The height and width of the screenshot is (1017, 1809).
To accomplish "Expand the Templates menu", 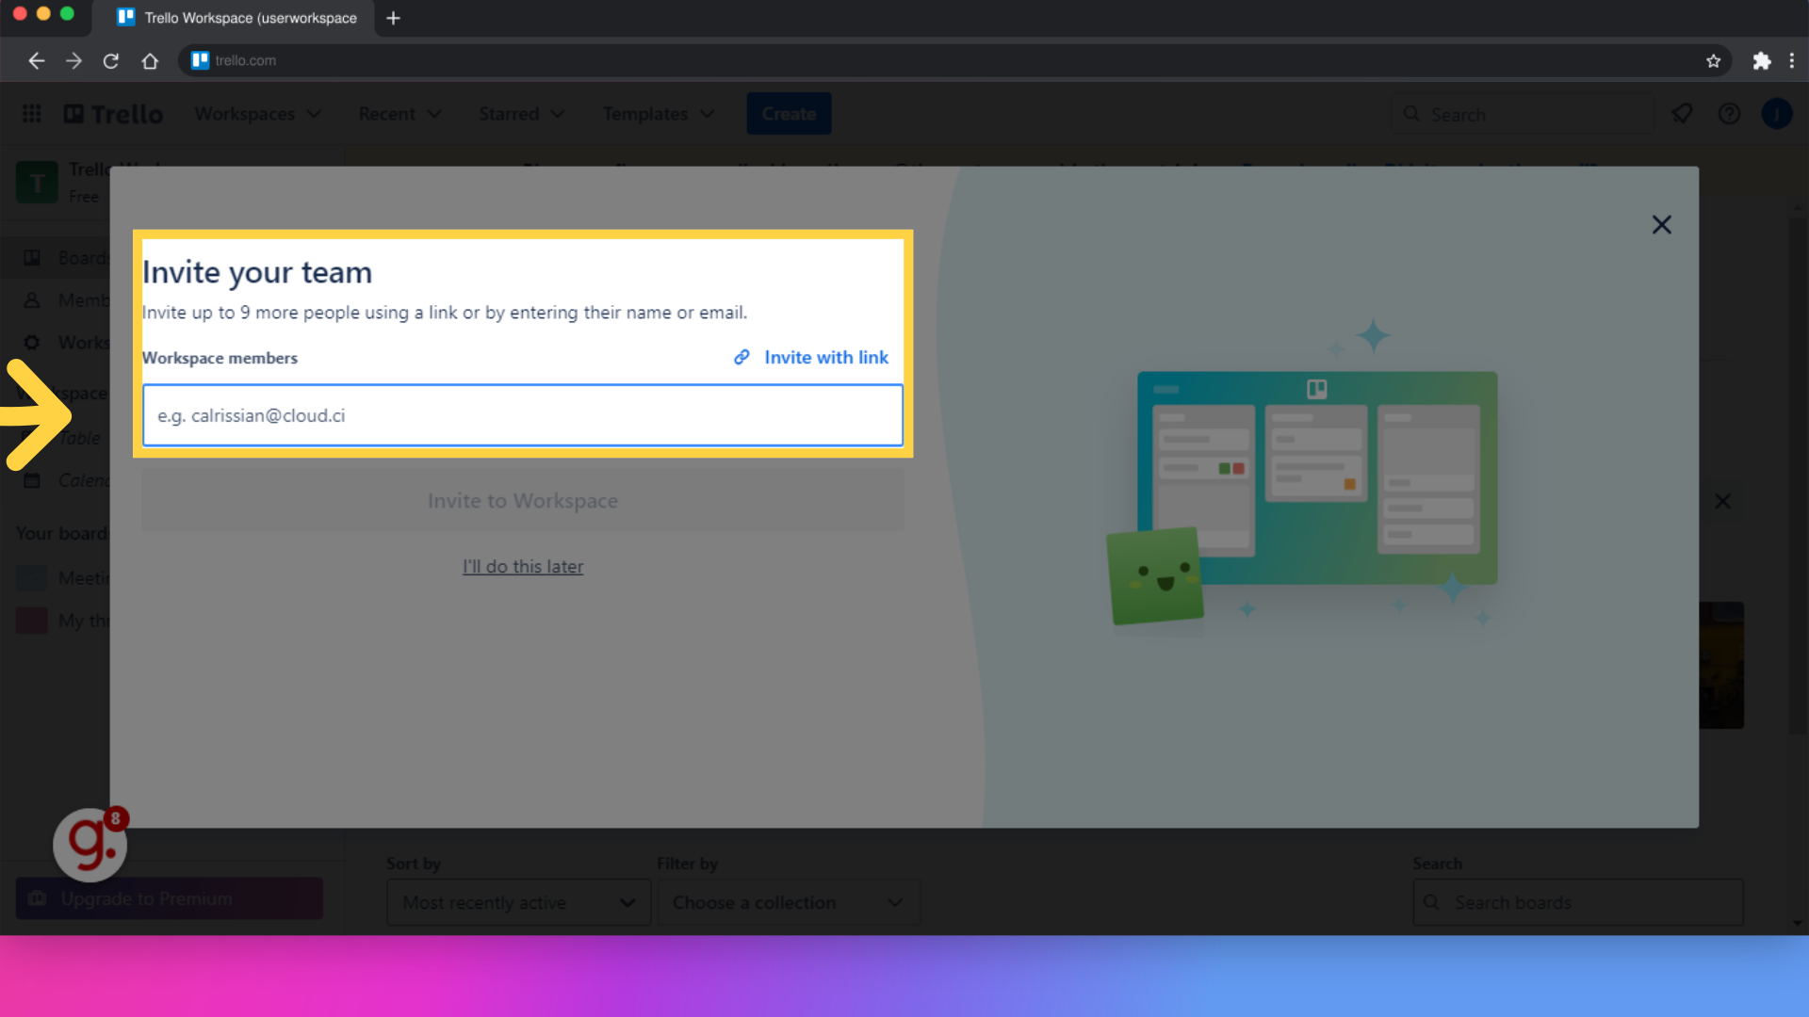I will tap(658, 114).
